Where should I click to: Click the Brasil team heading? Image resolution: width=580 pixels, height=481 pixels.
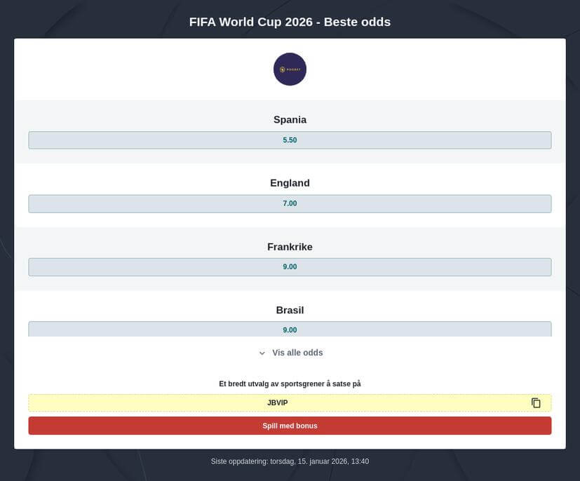pyautogui.click(x=290, y=310)
